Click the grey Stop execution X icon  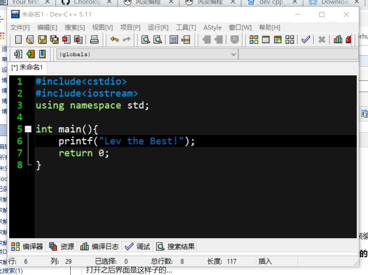pos(322,39)
